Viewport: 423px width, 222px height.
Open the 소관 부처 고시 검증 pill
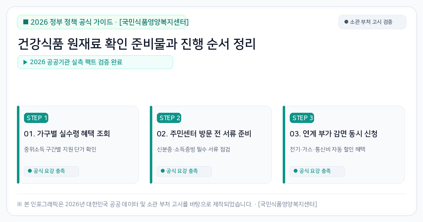click(x=372, y=22)
